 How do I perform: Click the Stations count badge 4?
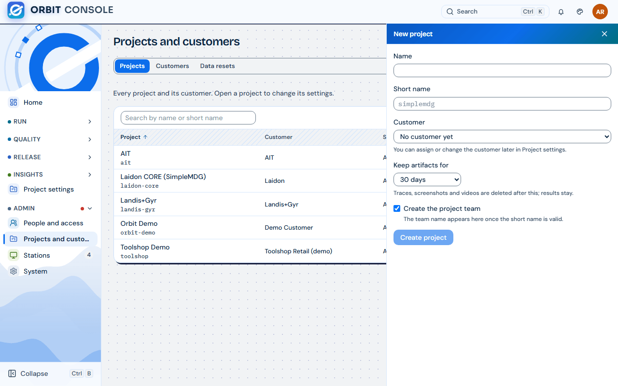pyautogui.click(x=89, y=255)
